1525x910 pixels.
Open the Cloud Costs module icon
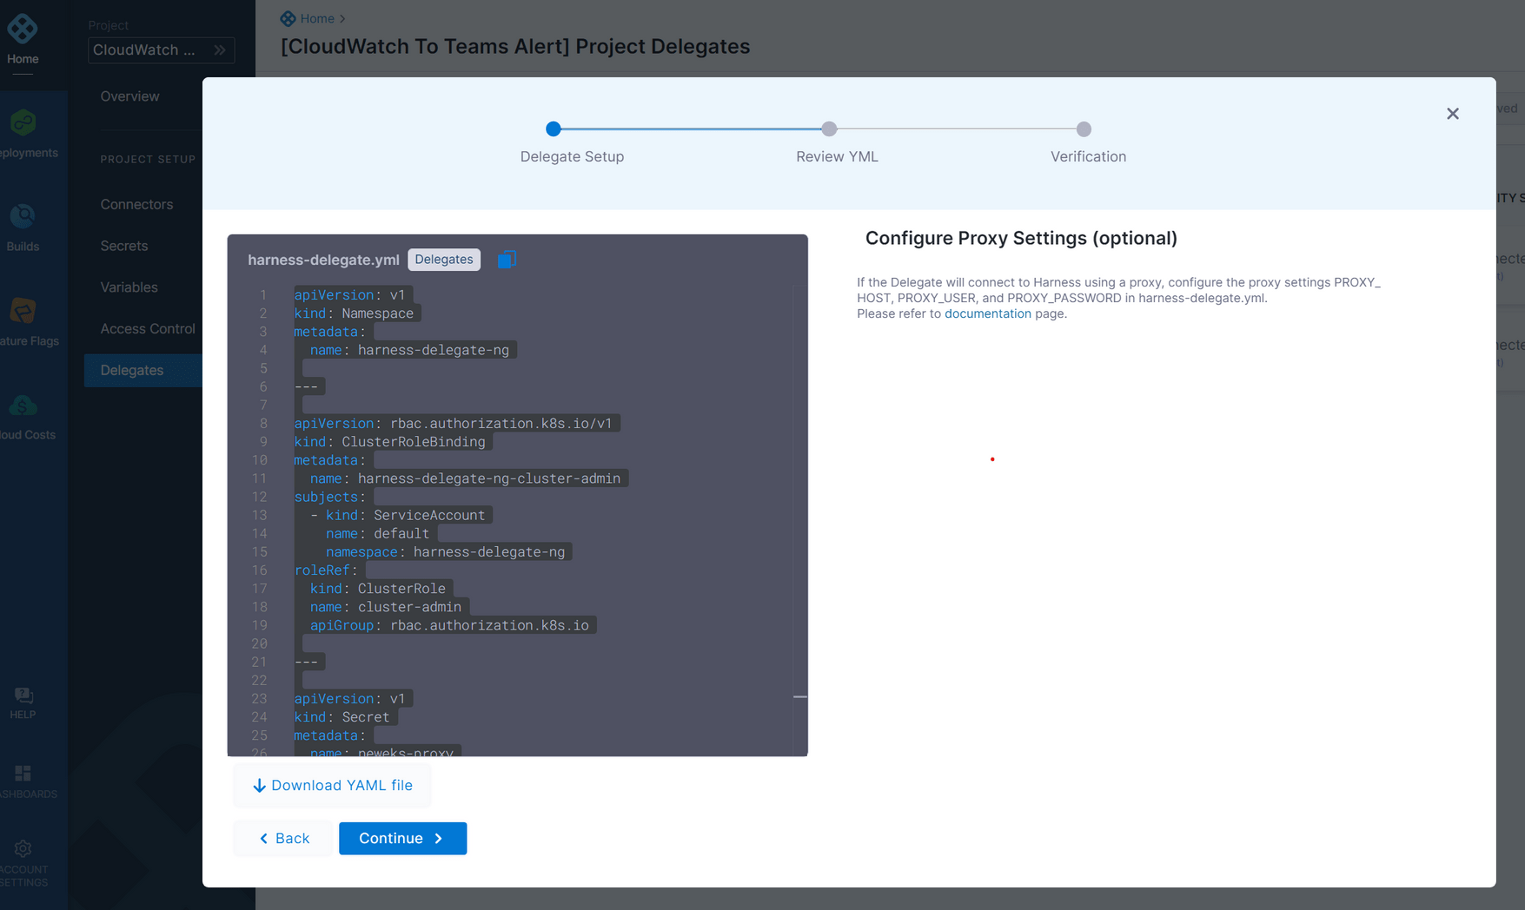pyautogui.click(x=23, y=406)
